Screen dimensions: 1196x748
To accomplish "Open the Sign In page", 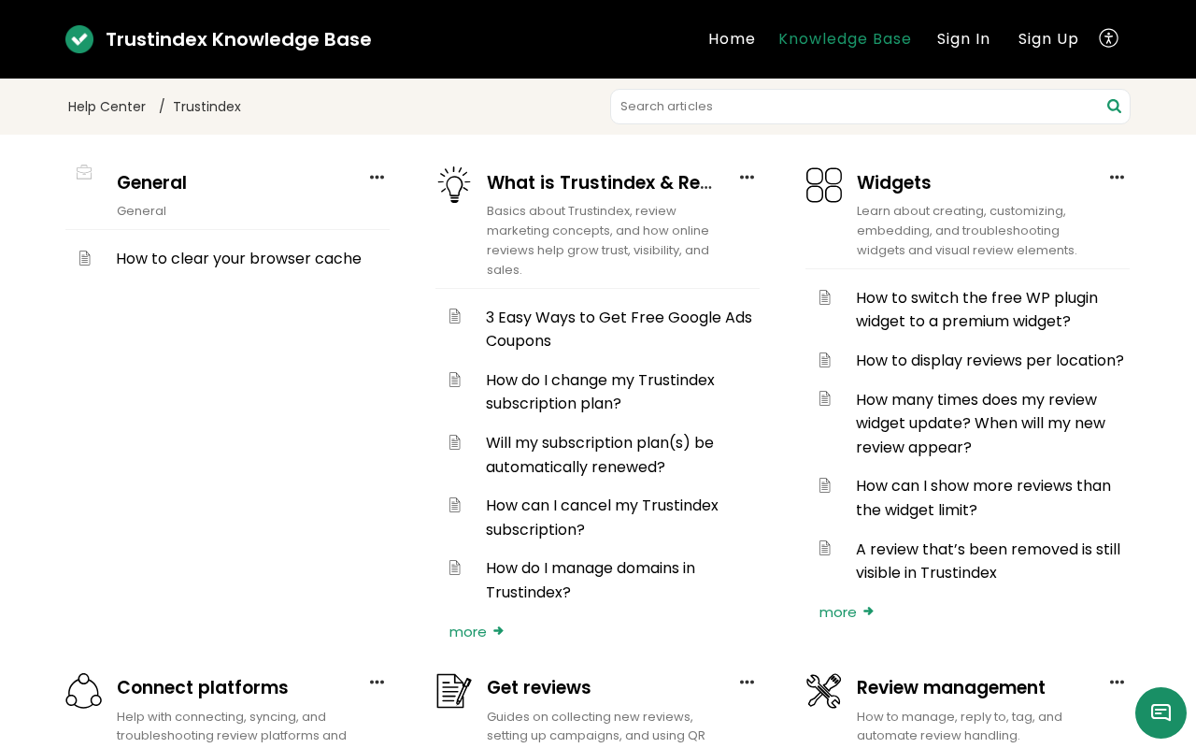I will [963, 39].
